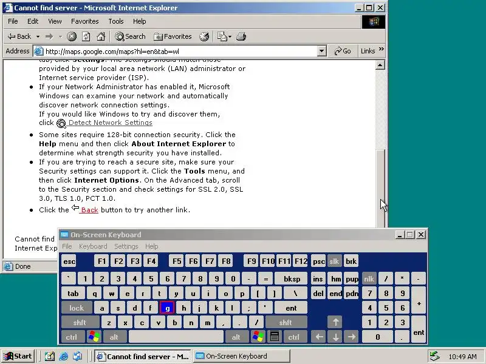Toggle the left ctrl key on keyboard

click(x=72, y=337)
